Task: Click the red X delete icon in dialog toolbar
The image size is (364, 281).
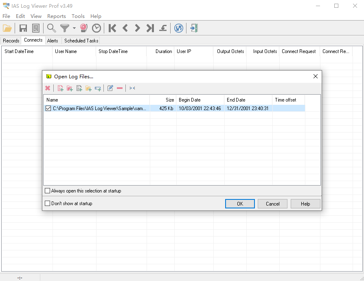Action: coord(48,88)
